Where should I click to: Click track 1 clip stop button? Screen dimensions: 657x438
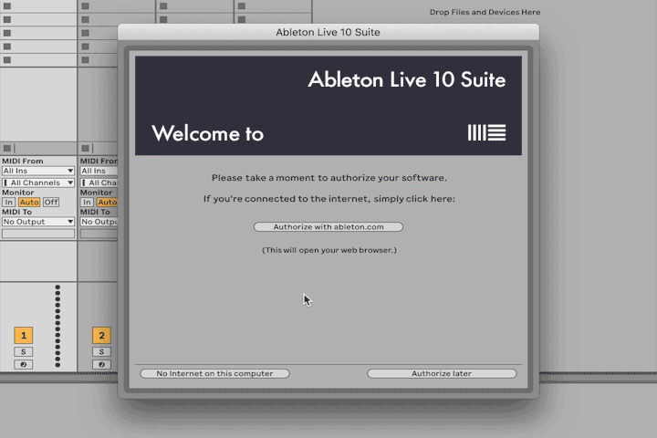pyautogui.click(x=7, y=148)
